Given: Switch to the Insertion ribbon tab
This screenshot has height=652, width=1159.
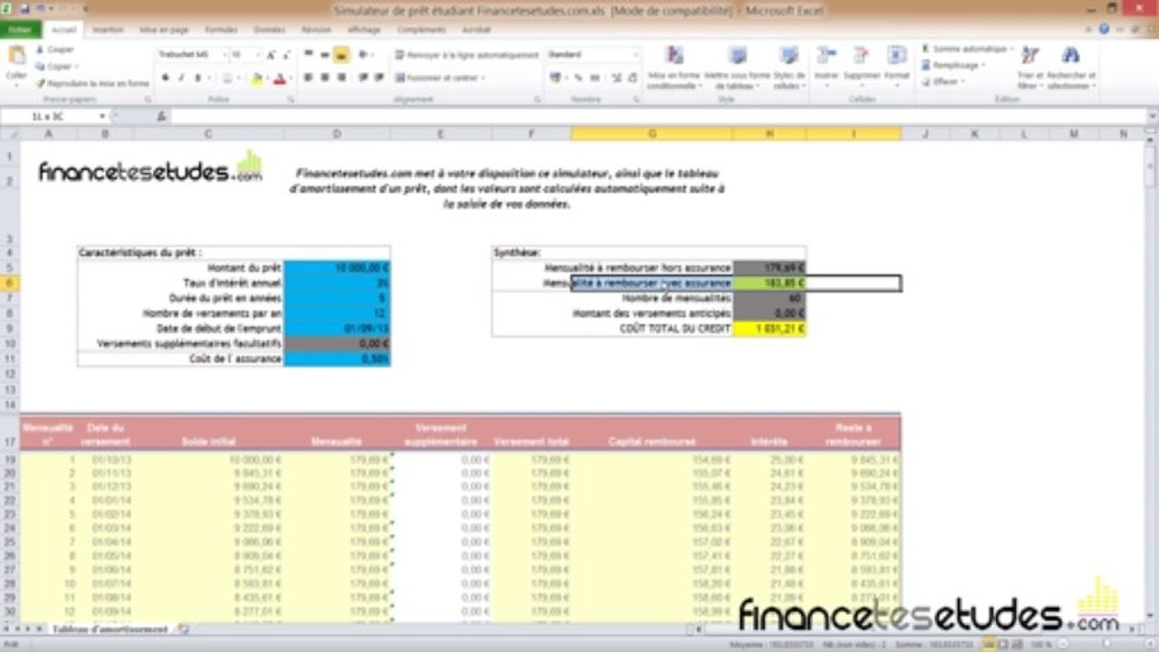Looking at the screenshot, I should point(108,30).
